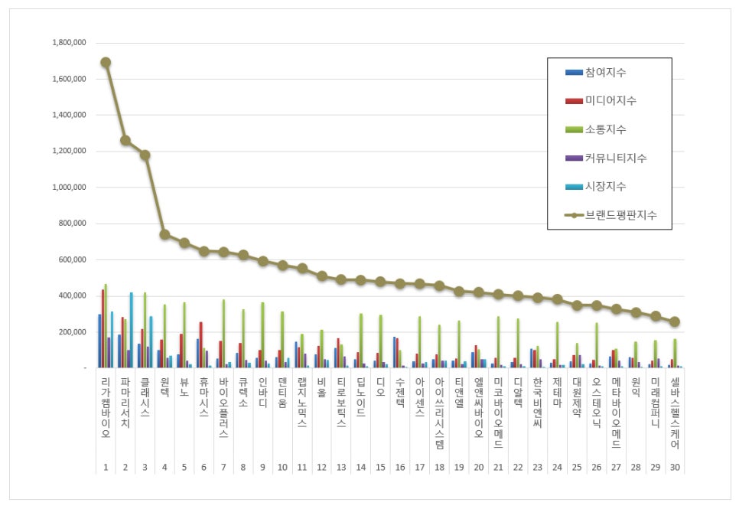The width and height of the screenshot is (739, 509).
Task: Click the red bar for 휴마시스
Action: [x=201, y=344]
